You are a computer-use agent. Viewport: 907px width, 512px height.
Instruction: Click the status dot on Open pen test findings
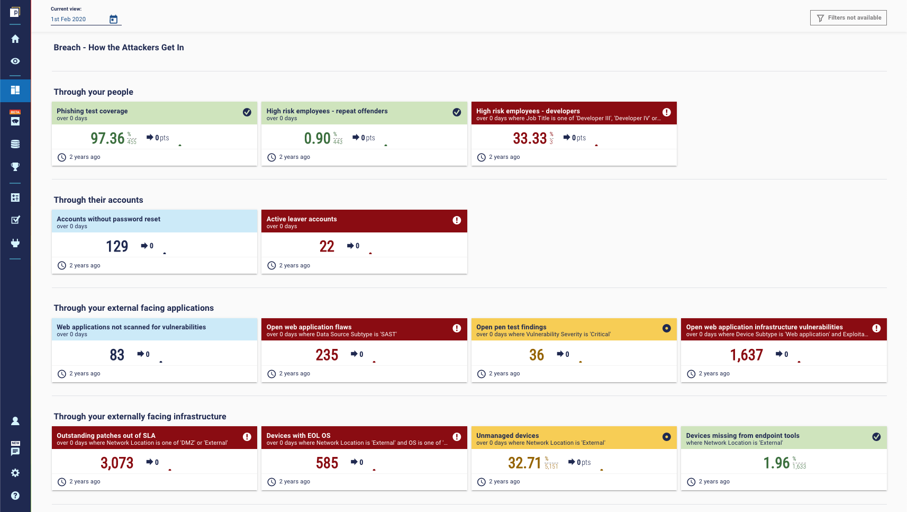coord(666,329)
